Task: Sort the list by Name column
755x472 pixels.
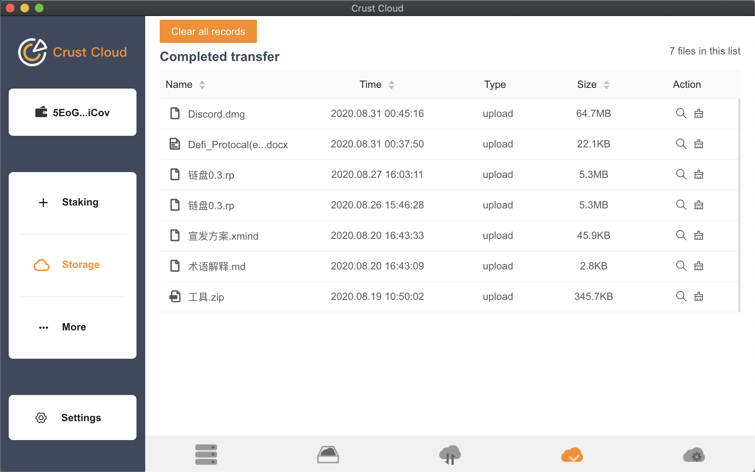Action: tap(202, 85)
